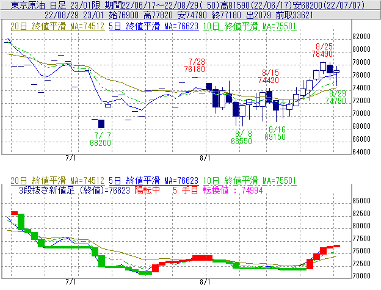Click the 5 手目 count text
The image size is (381, 290).
point(183,190)
